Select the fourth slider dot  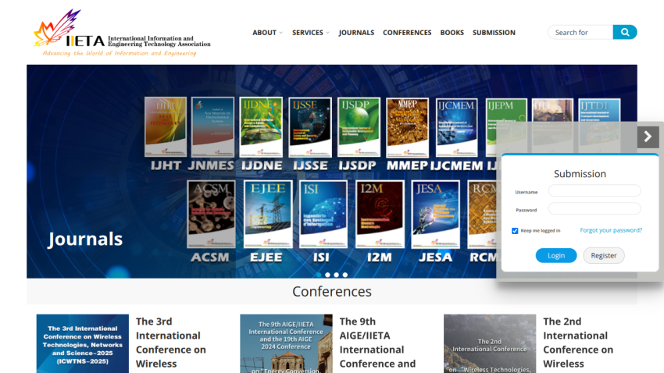tap(345, 275)
